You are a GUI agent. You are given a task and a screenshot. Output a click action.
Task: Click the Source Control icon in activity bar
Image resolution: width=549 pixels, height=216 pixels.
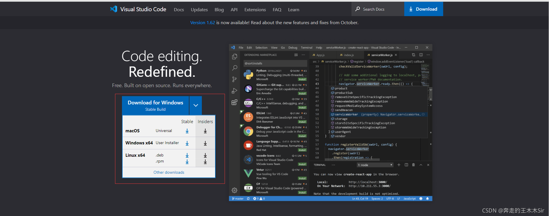(234, 79)
